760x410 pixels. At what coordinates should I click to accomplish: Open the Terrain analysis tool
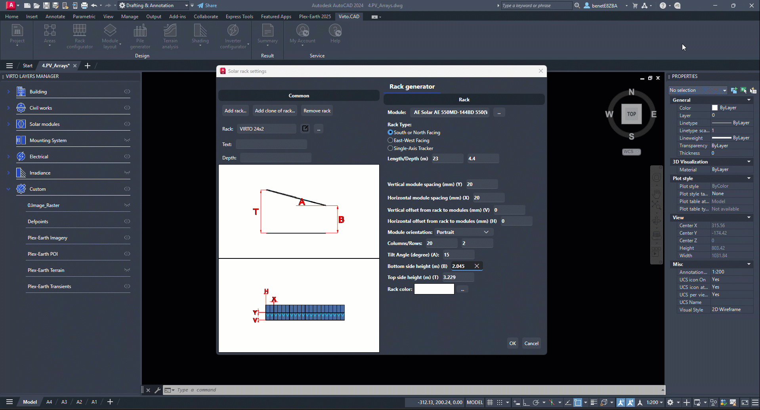pos(170,36)
